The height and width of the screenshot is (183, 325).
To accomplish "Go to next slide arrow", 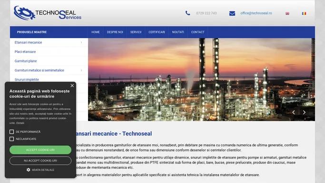I will 304,112.
